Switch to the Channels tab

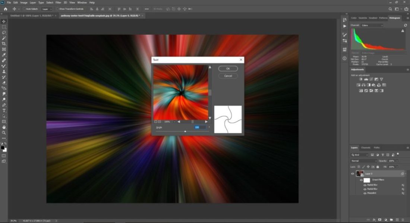tap(366, 148)
